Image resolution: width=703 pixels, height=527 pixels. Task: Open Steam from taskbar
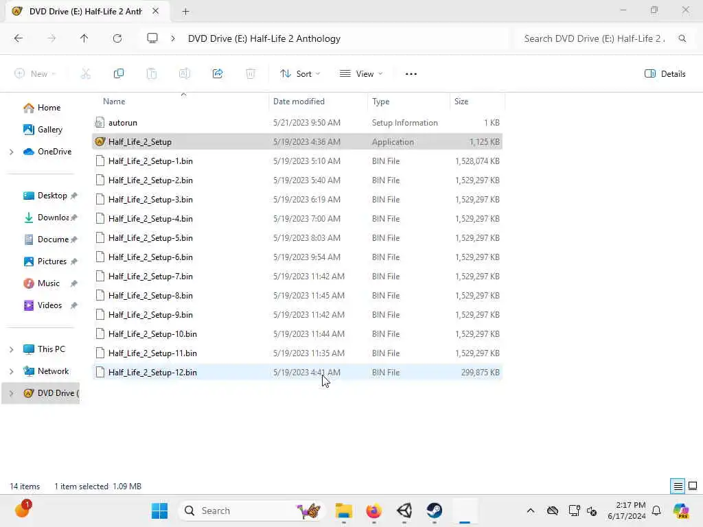[435, 511]
